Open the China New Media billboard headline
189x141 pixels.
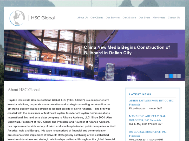[127, 50]
